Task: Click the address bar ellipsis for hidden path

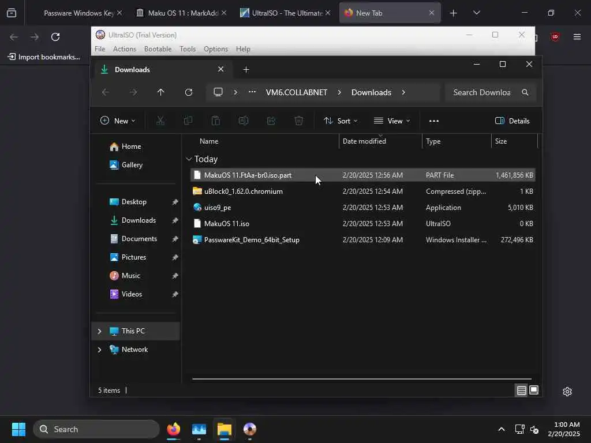Action: 252,92
